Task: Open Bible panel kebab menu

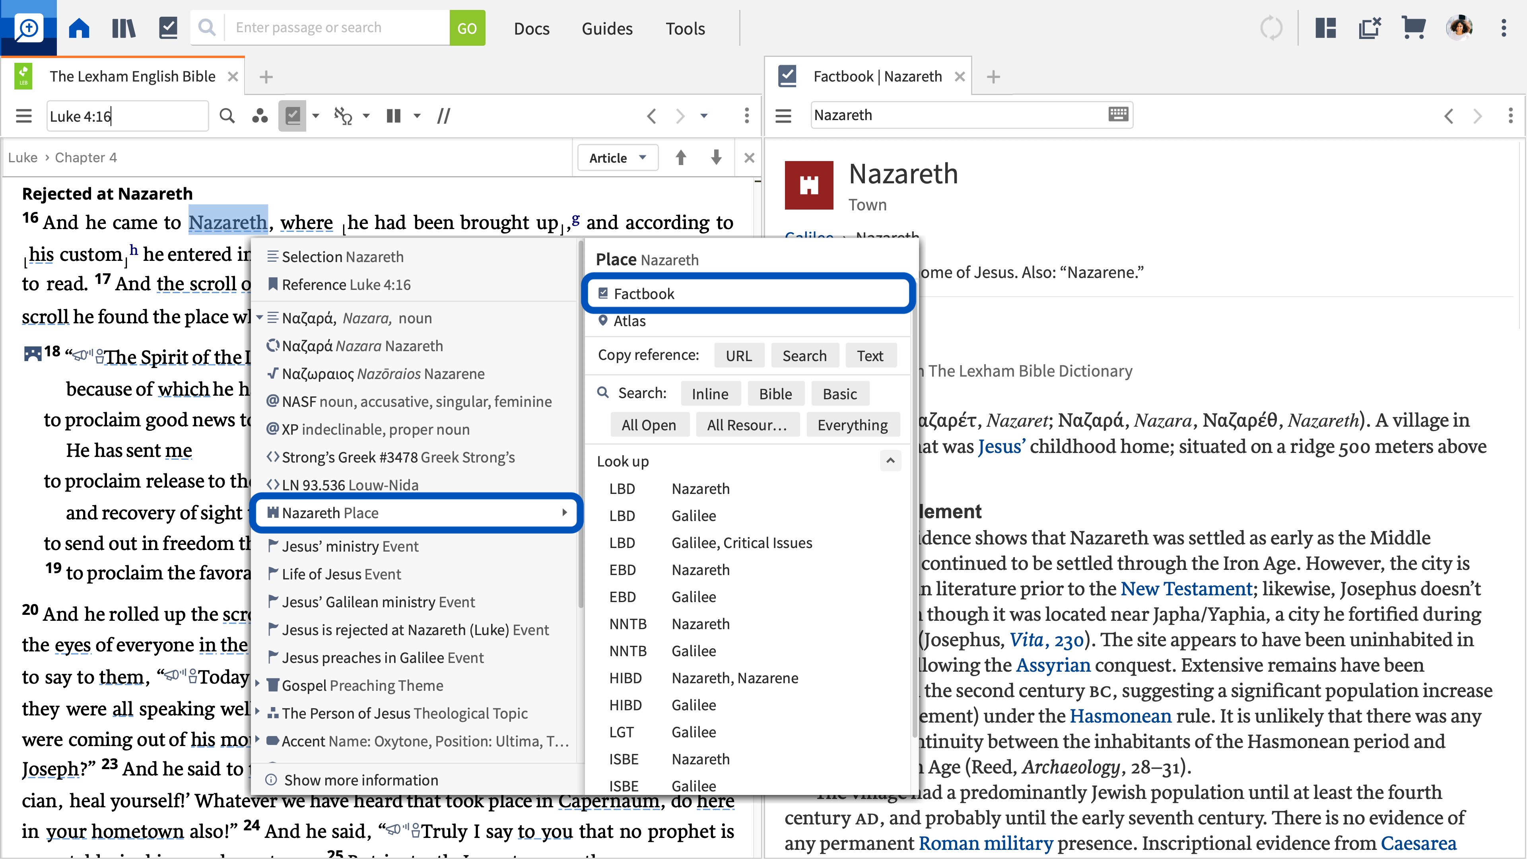Action: tap(747, 116)
